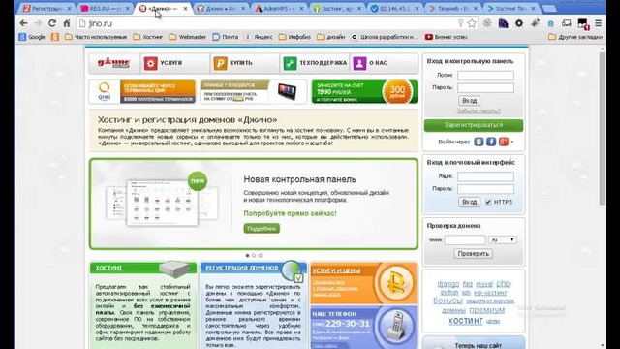Select the second slider dot
The image size is (620, 349).
click(x=254, y=256)
